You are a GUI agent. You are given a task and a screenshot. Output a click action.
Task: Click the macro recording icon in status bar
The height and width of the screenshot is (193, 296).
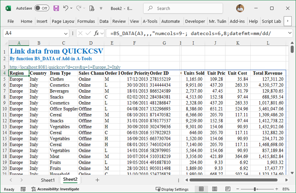tap(23, 189)
